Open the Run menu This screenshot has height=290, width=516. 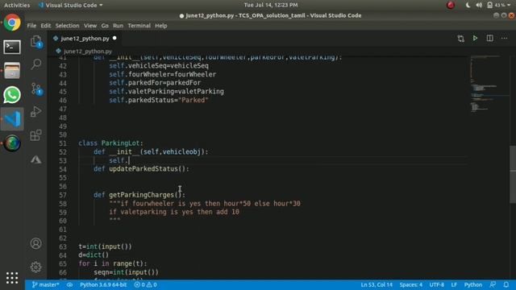(118, 26)
